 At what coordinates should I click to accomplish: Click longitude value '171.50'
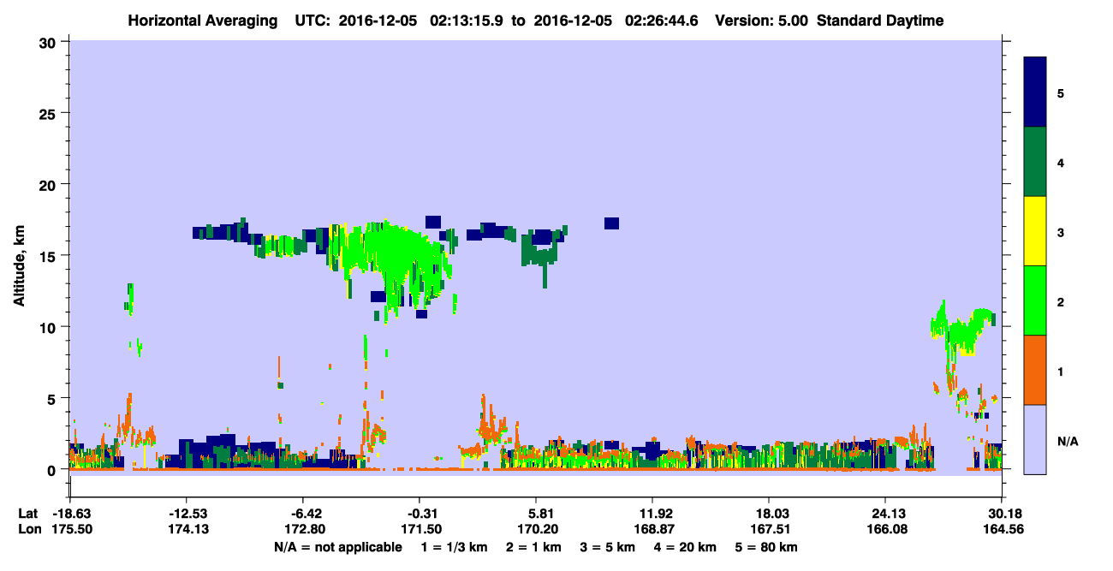click(420, 529)
